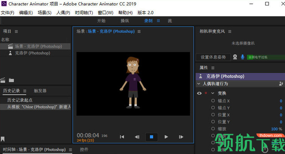Viewport: 285px width, 154px height.
Task: Open the 场景(S) menu
Action: pyautogui.click(x=45, y=12)
